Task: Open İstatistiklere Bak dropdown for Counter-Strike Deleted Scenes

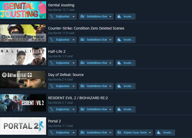Action: (x=110, y=40)
